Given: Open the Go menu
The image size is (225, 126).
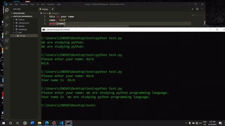Looking at the screenshot, I should coord(38,5).
